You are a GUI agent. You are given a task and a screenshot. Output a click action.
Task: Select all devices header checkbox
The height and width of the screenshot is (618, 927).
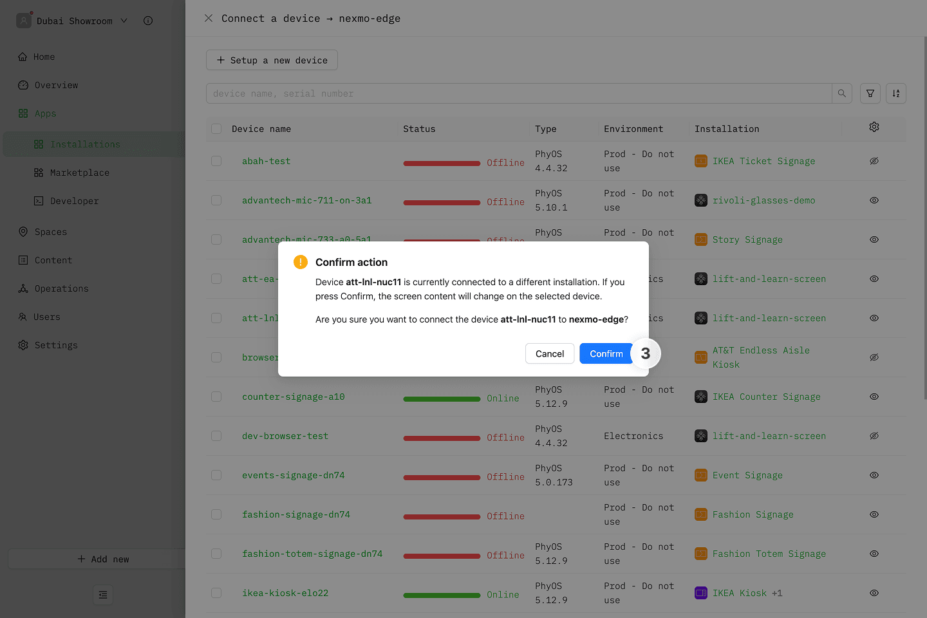(x=216, y=129)
